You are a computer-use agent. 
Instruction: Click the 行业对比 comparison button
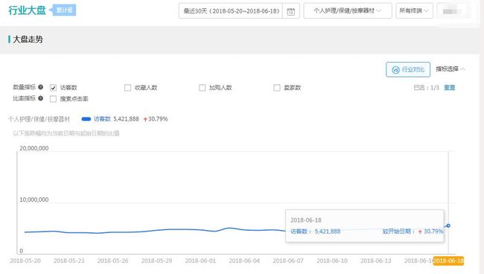point(408,70)
